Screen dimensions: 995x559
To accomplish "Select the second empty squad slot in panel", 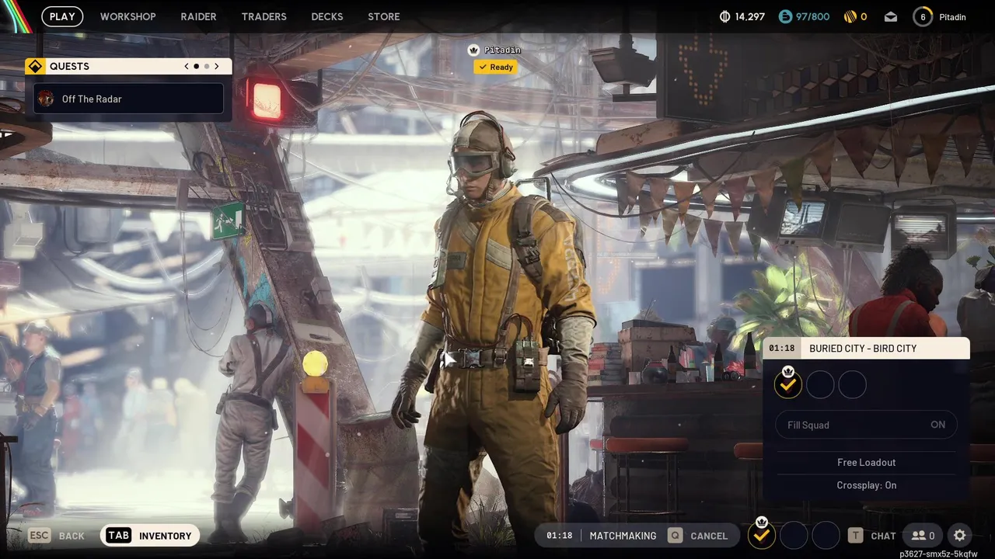I will pyautogui.click(x=820, y=384).
